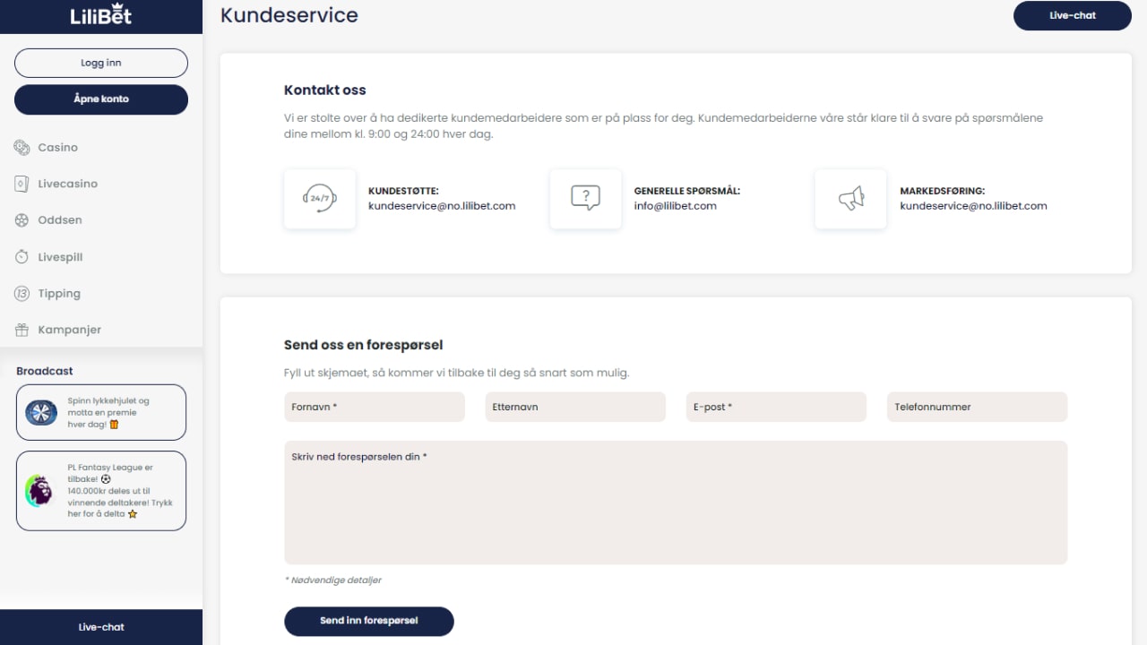Click the Oddsen football icon
1147x645 pixels.
tap(22, 220)
